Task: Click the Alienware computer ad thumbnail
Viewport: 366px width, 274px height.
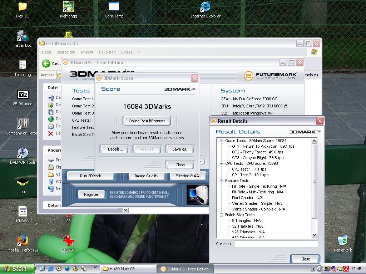Action: coord(198,195)
